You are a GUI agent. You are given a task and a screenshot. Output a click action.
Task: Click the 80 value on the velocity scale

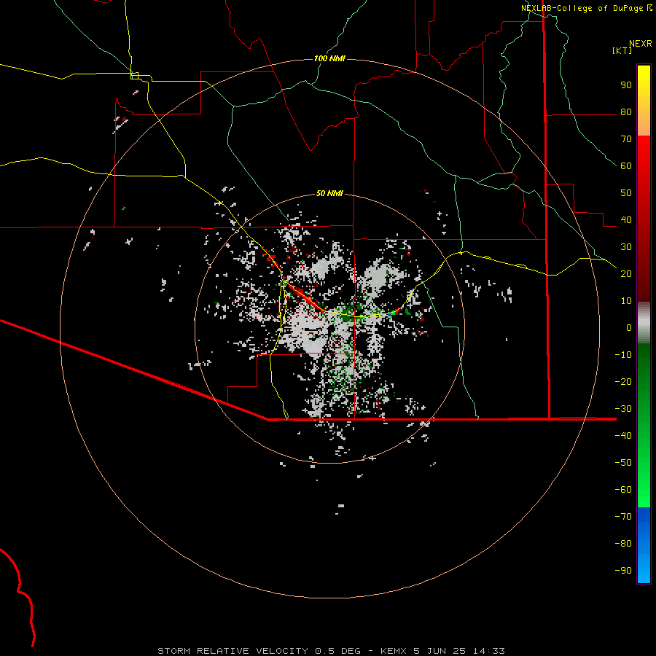tap(626, 112)
